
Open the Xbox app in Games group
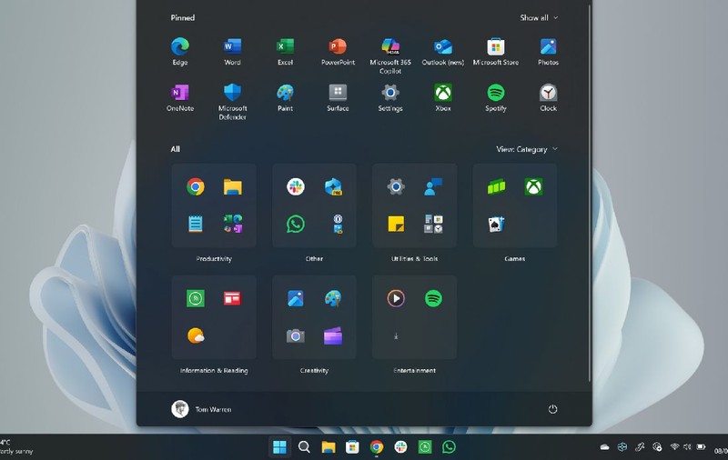coord(533,186)
